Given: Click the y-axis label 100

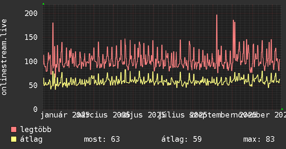Looking at the screenshot, I should pyautogui.click(x=31, y=61).
